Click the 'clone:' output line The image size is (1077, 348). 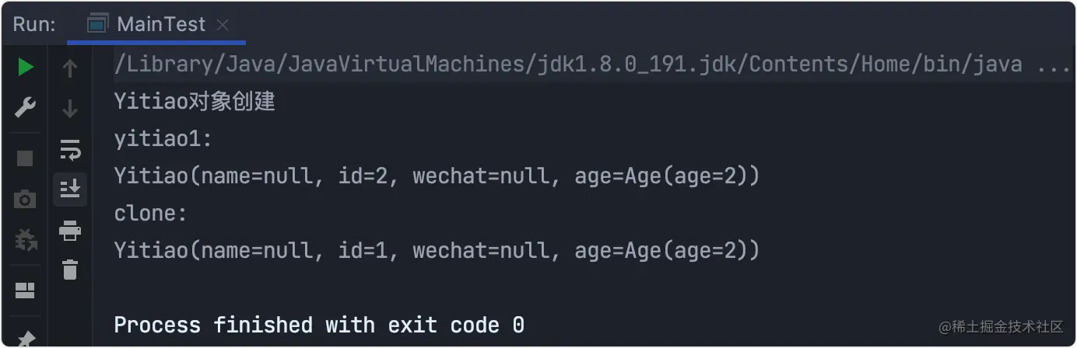pyautogui.click(x=151, y=213)
